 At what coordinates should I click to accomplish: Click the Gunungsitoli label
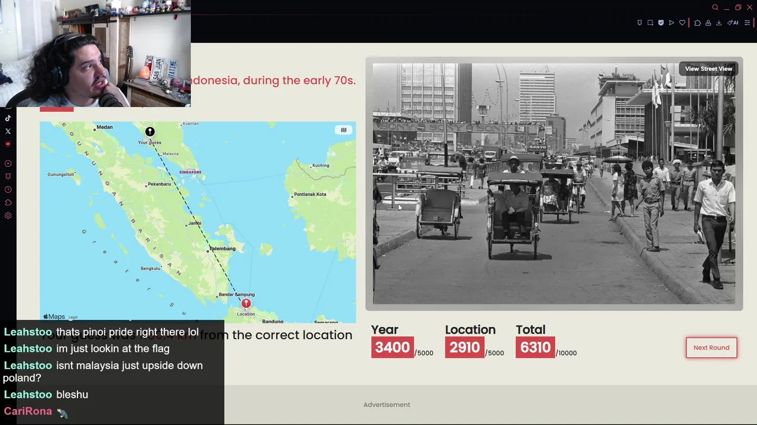click(61, 174)
